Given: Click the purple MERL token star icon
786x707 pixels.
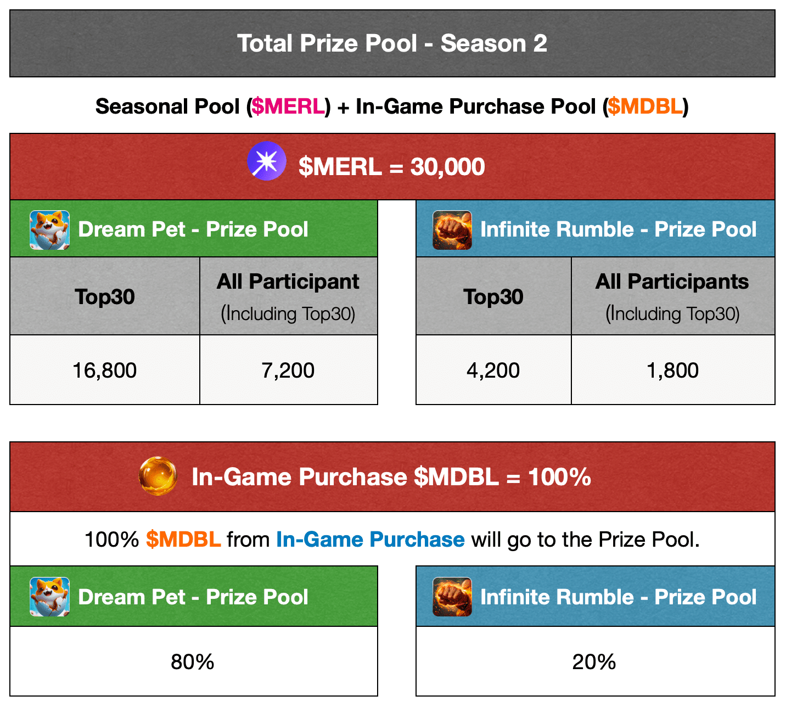Looking at the screenshot, I should [x=267, y=161].
